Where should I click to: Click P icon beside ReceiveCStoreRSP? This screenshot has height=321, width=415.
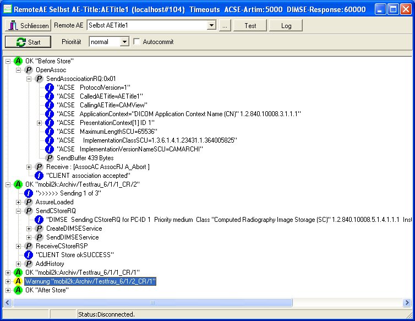pos(29,246)
